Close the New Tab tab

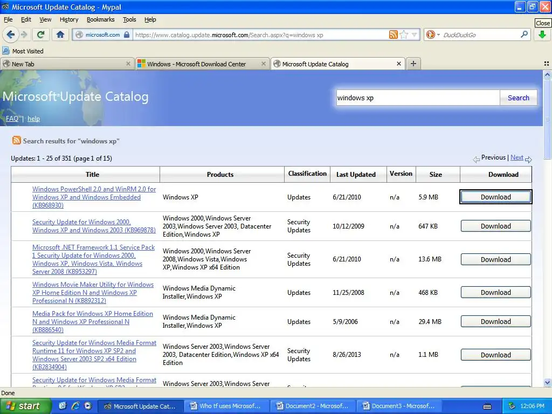click(128, 64)
